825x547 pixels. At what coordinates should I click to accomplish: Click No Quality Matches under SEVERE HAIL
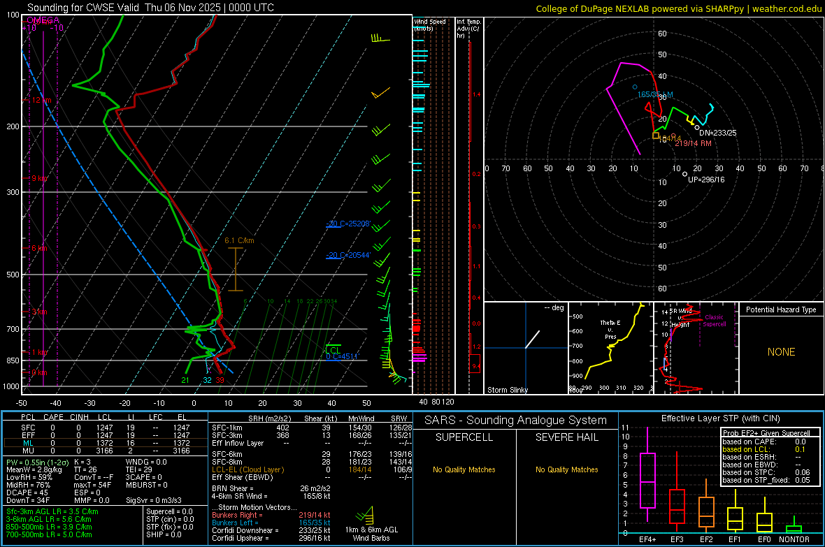click(x=566, y=469)
